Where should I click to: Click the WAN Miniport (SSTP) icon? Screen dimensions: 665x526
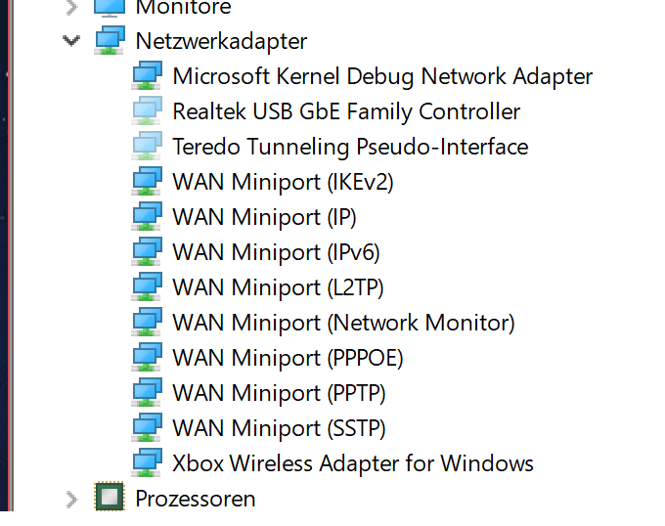pos(147,427)
